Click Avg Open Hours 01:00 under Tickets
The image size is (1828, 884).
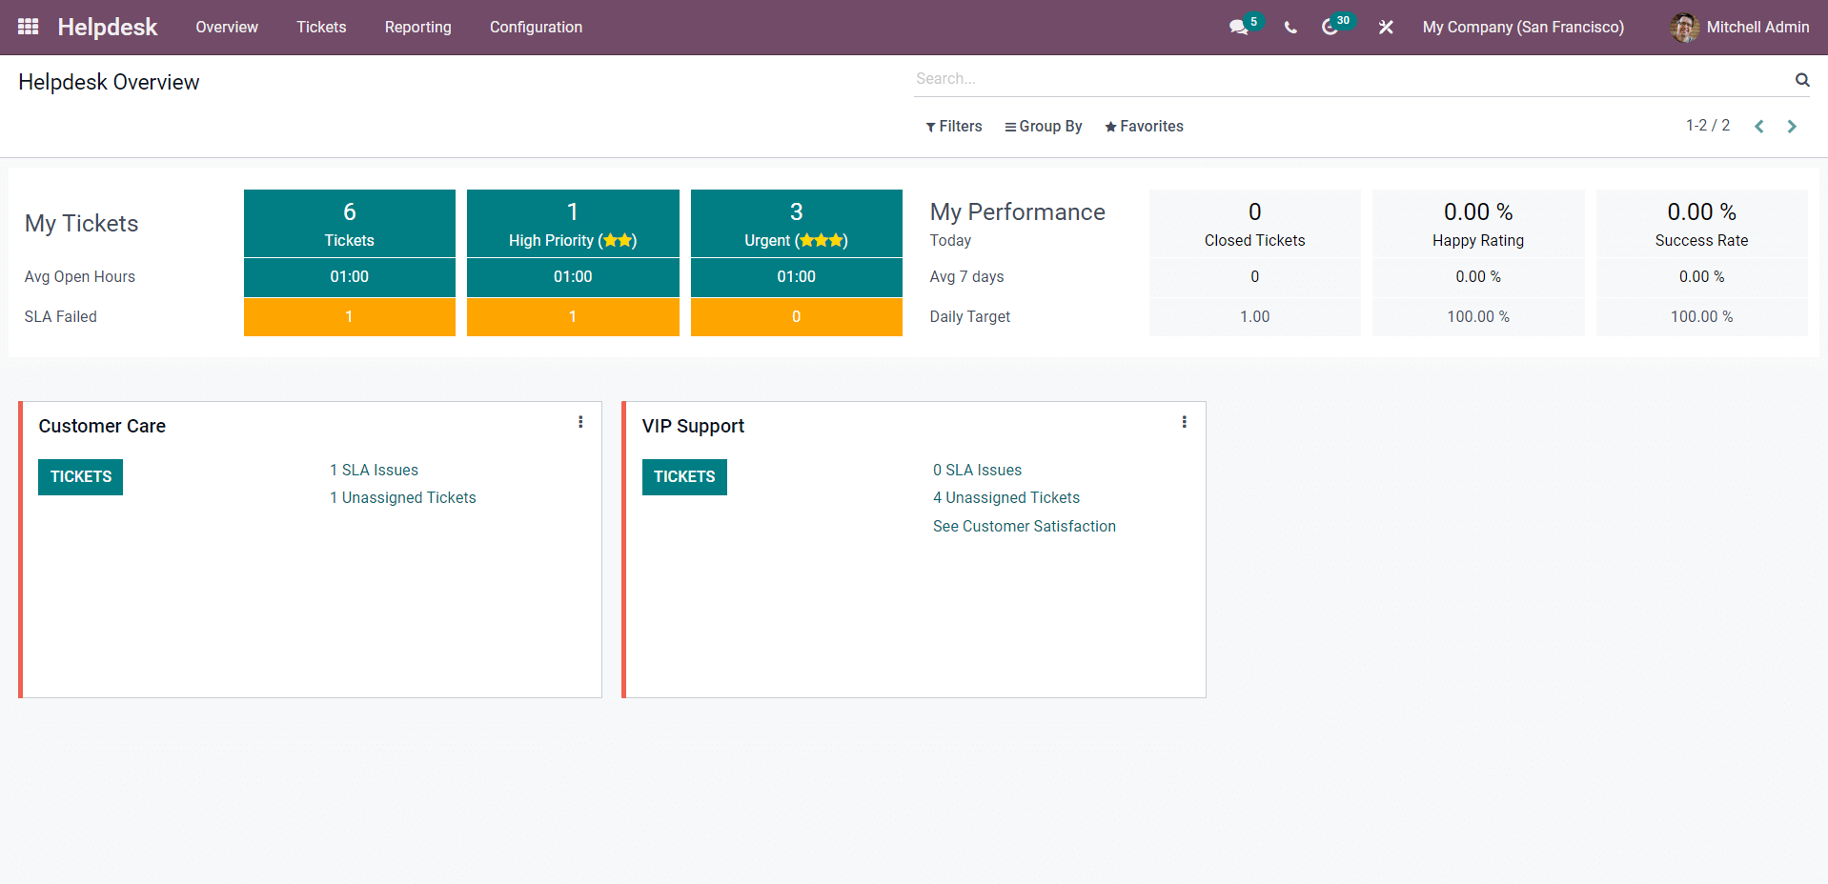[x=350, y=277]
